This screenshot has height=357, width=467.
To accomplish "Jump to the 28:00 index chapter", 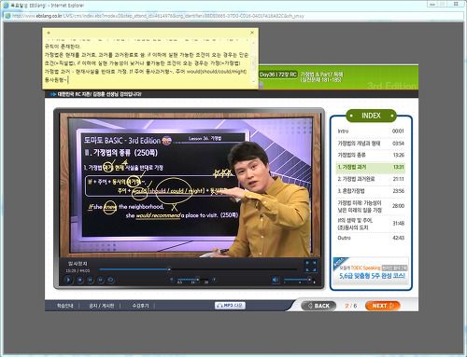I will click(x=371, y=206).
